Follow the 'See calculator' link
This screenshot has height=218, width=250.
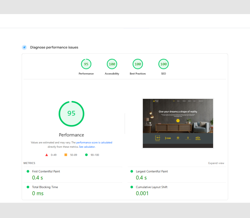[87, 147]
